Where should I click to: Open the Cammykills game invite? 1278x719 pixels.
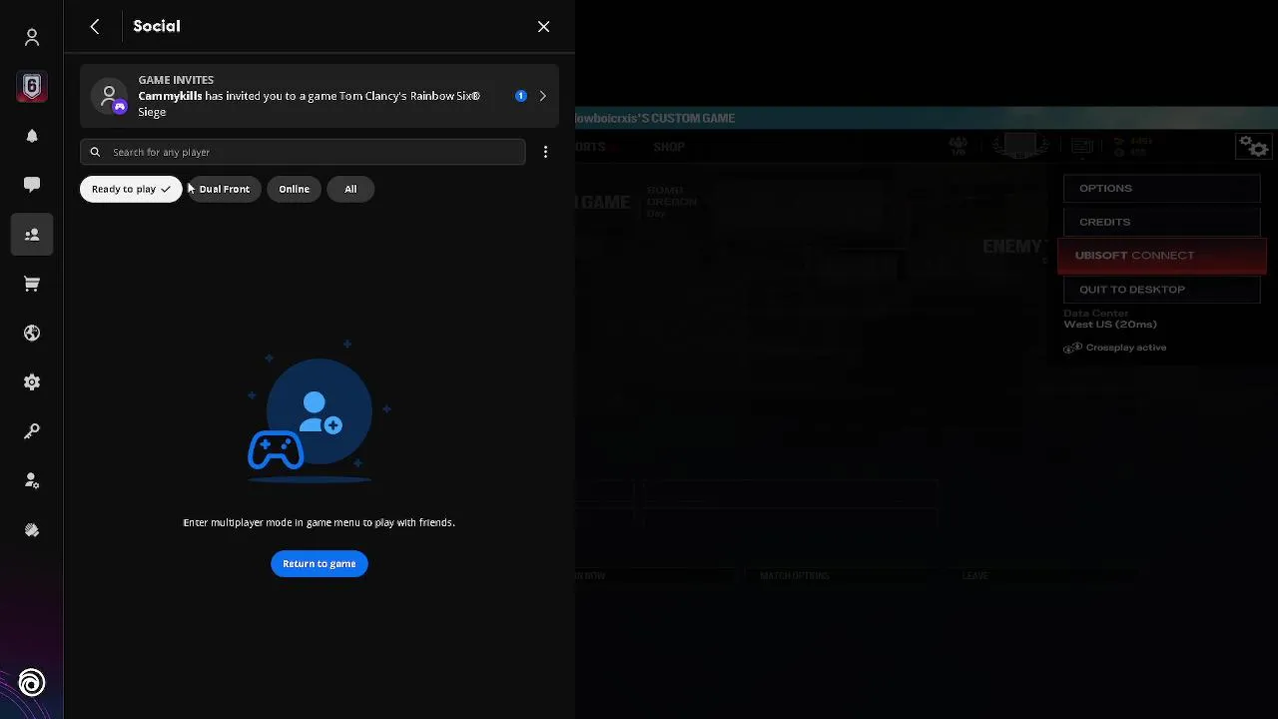coord(319,96)
